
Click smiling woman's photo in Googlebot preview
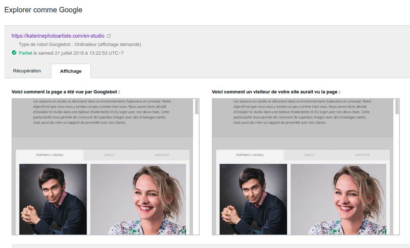(x=138, y=199)
